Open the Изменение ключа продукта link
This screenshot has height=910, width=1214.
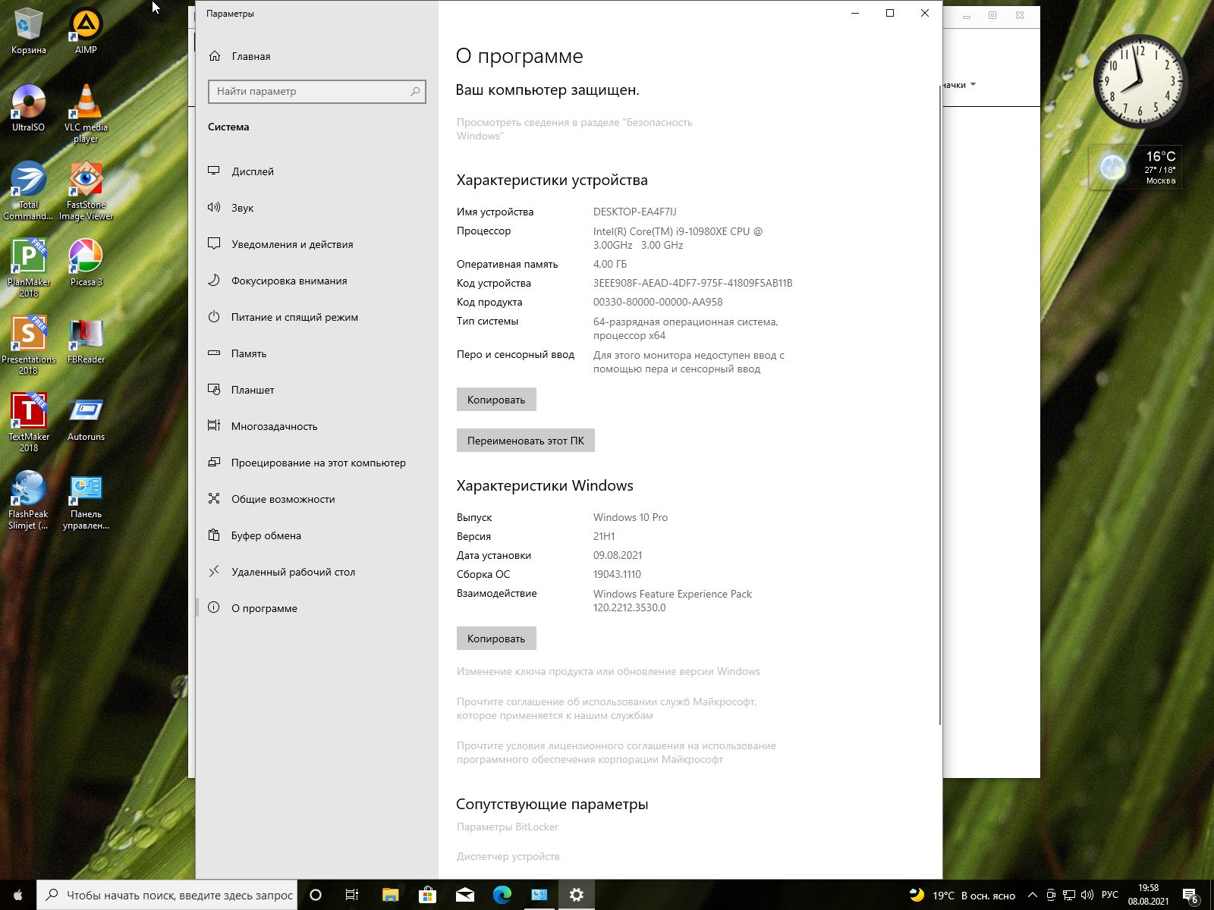click(608, 671)
